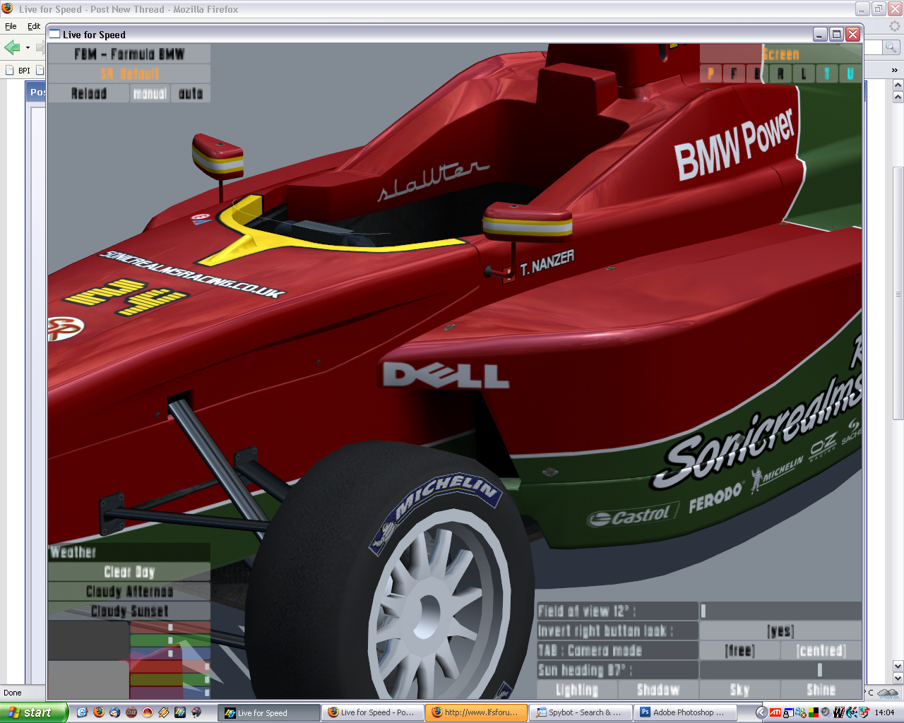Select Clear Day weather
The height and width of the screenshot is (723, 904).
129,572
